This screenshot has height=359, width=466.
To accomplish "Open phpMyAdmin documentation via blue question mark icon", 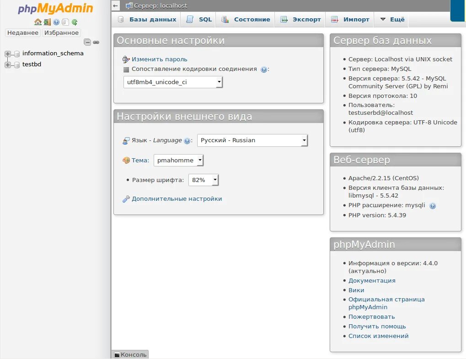I will [x=56, y=22].
